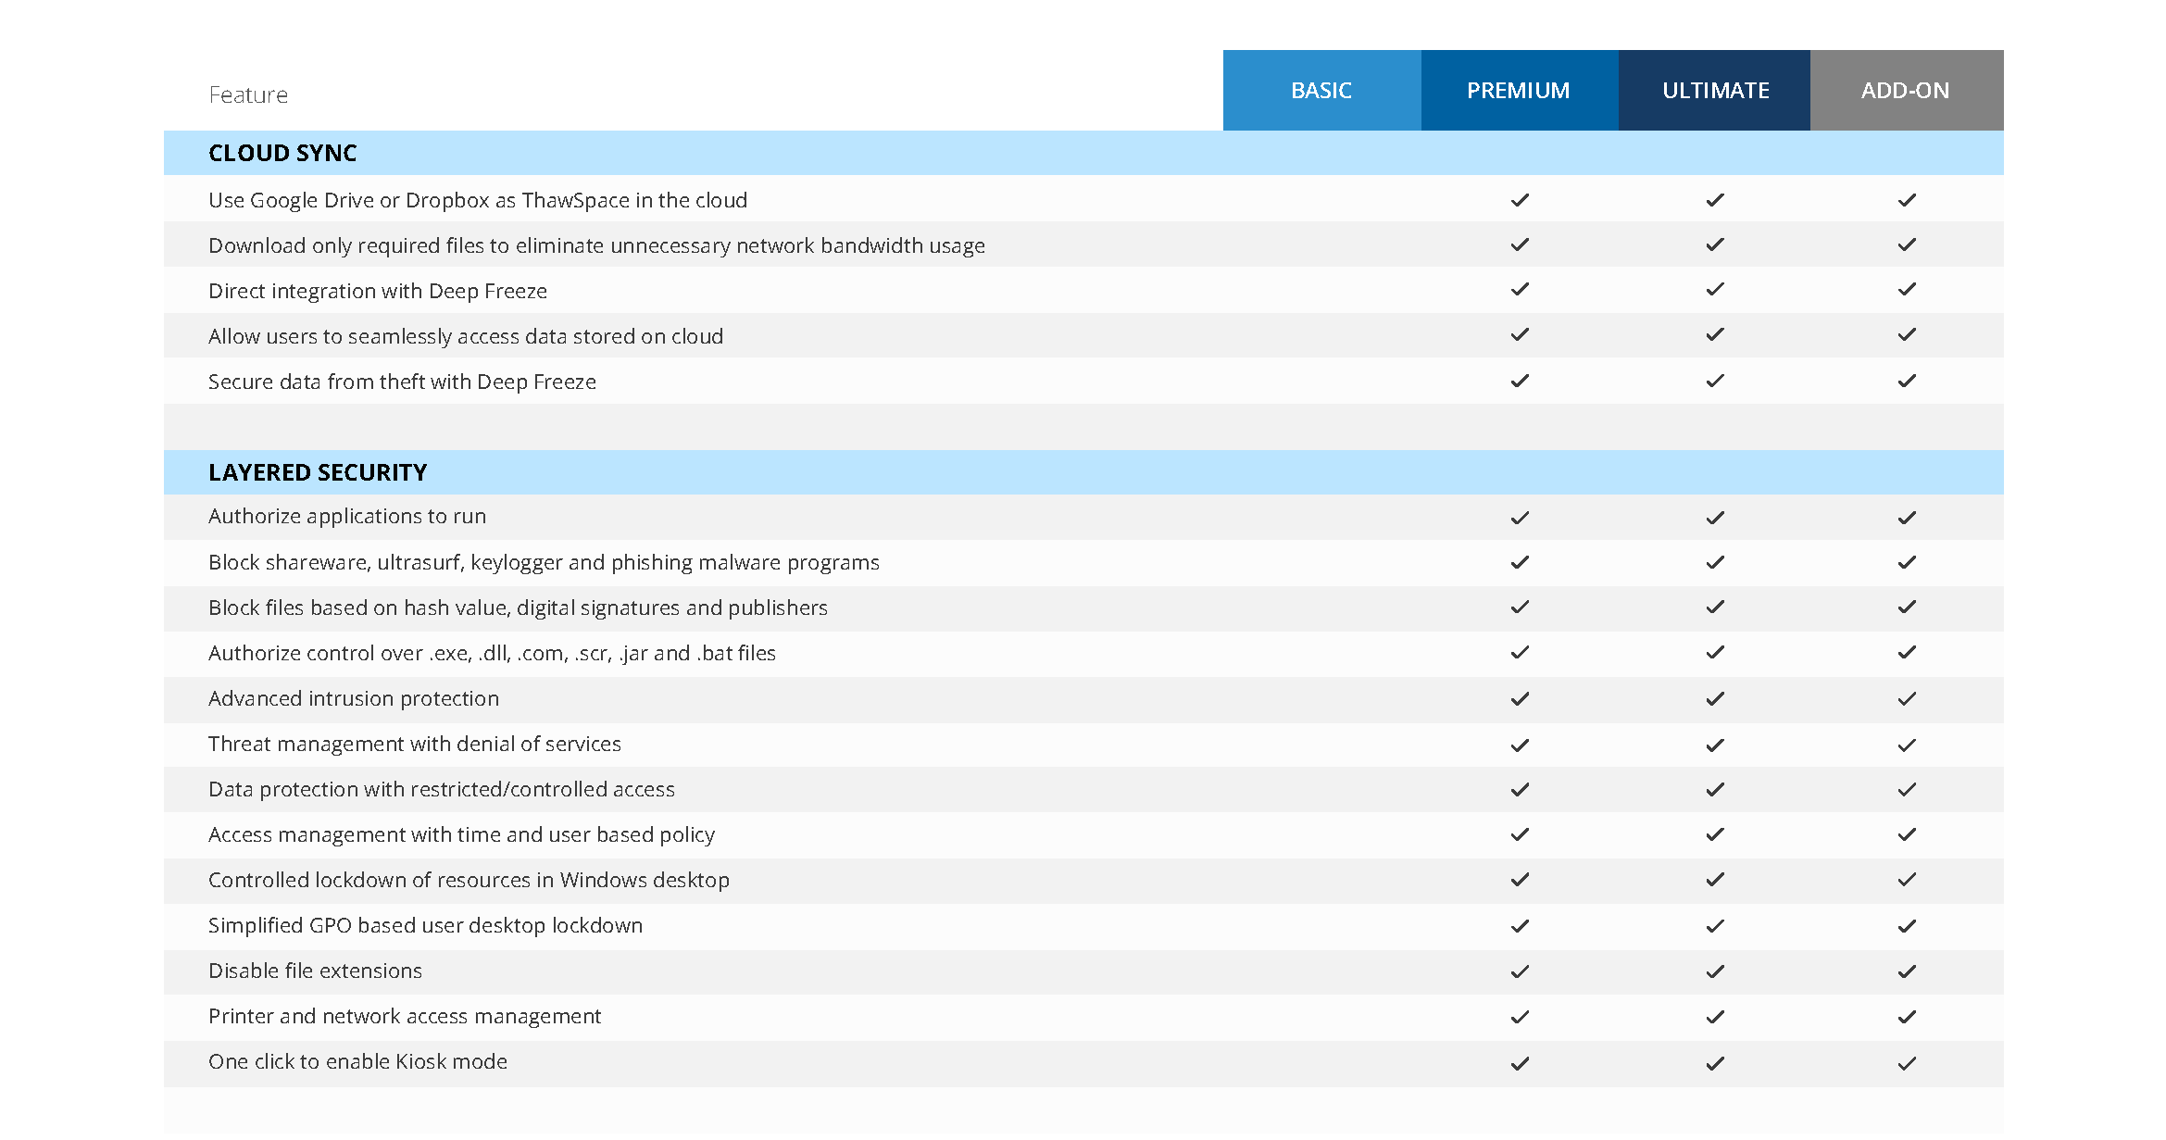Click the LAYERED SECURITY section heading
The image size is (2166, 1140).
coord(318,472)
